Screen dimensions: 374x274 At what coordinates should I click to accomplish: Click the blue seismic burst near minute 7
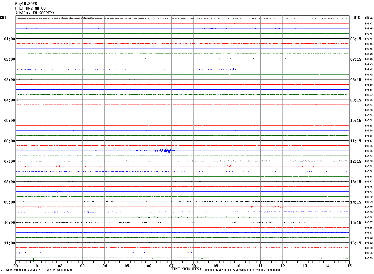(167, 151)
